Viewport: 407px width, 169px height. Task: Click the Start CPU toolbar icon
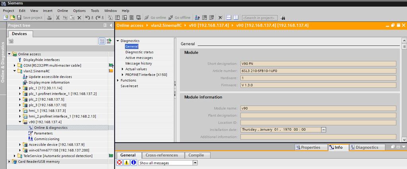coord(205,17)
